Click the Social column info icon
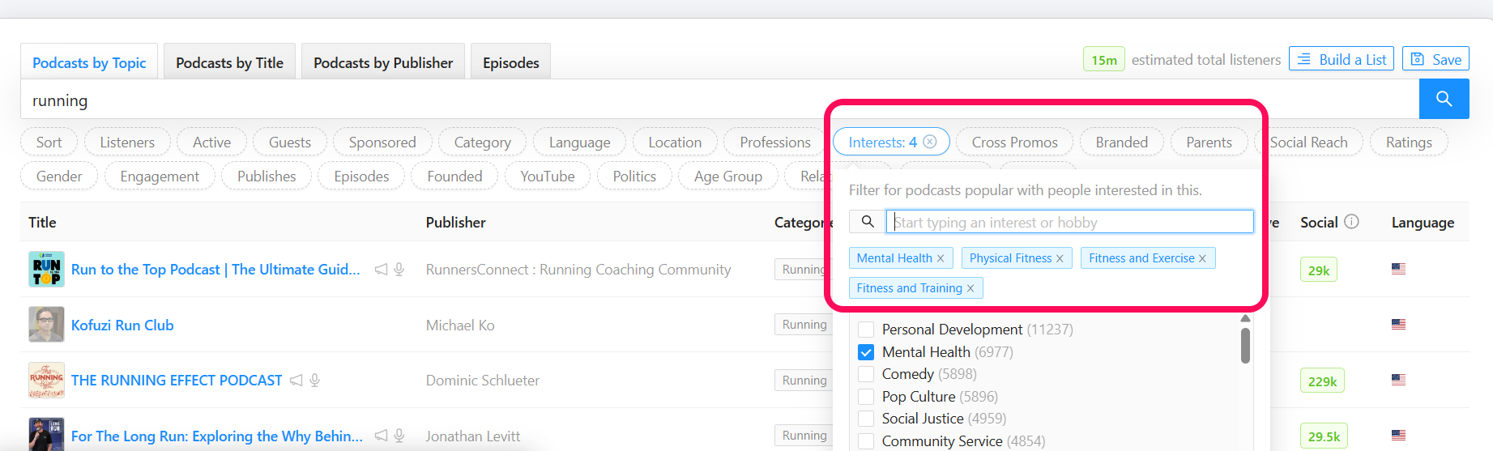The height and width of the screenshot is (451, 1493). tap(1351, 222)
